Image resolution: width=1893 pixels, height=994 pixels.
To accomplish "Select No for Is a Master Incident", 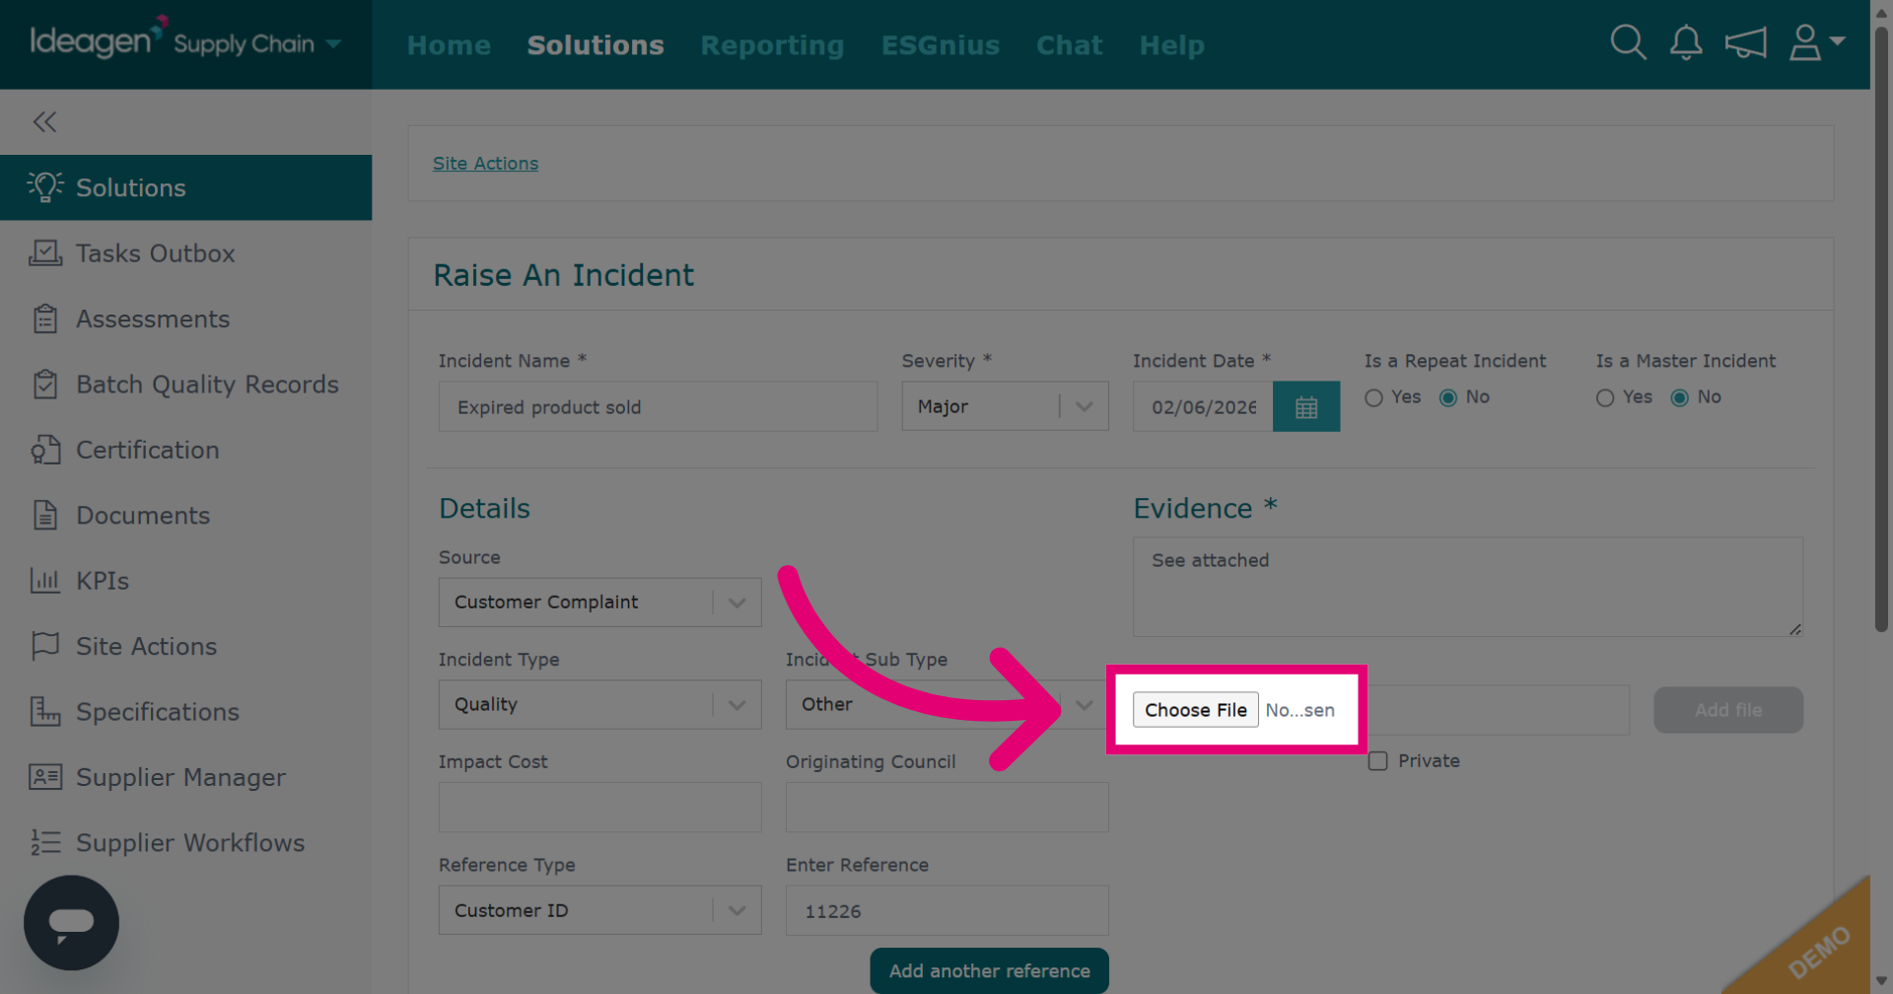I will point(1680,397).
